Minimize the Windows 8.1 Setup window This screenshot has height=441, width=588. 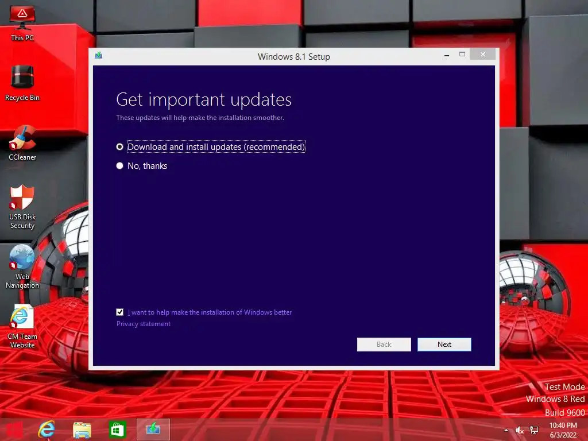pos(447,55)
